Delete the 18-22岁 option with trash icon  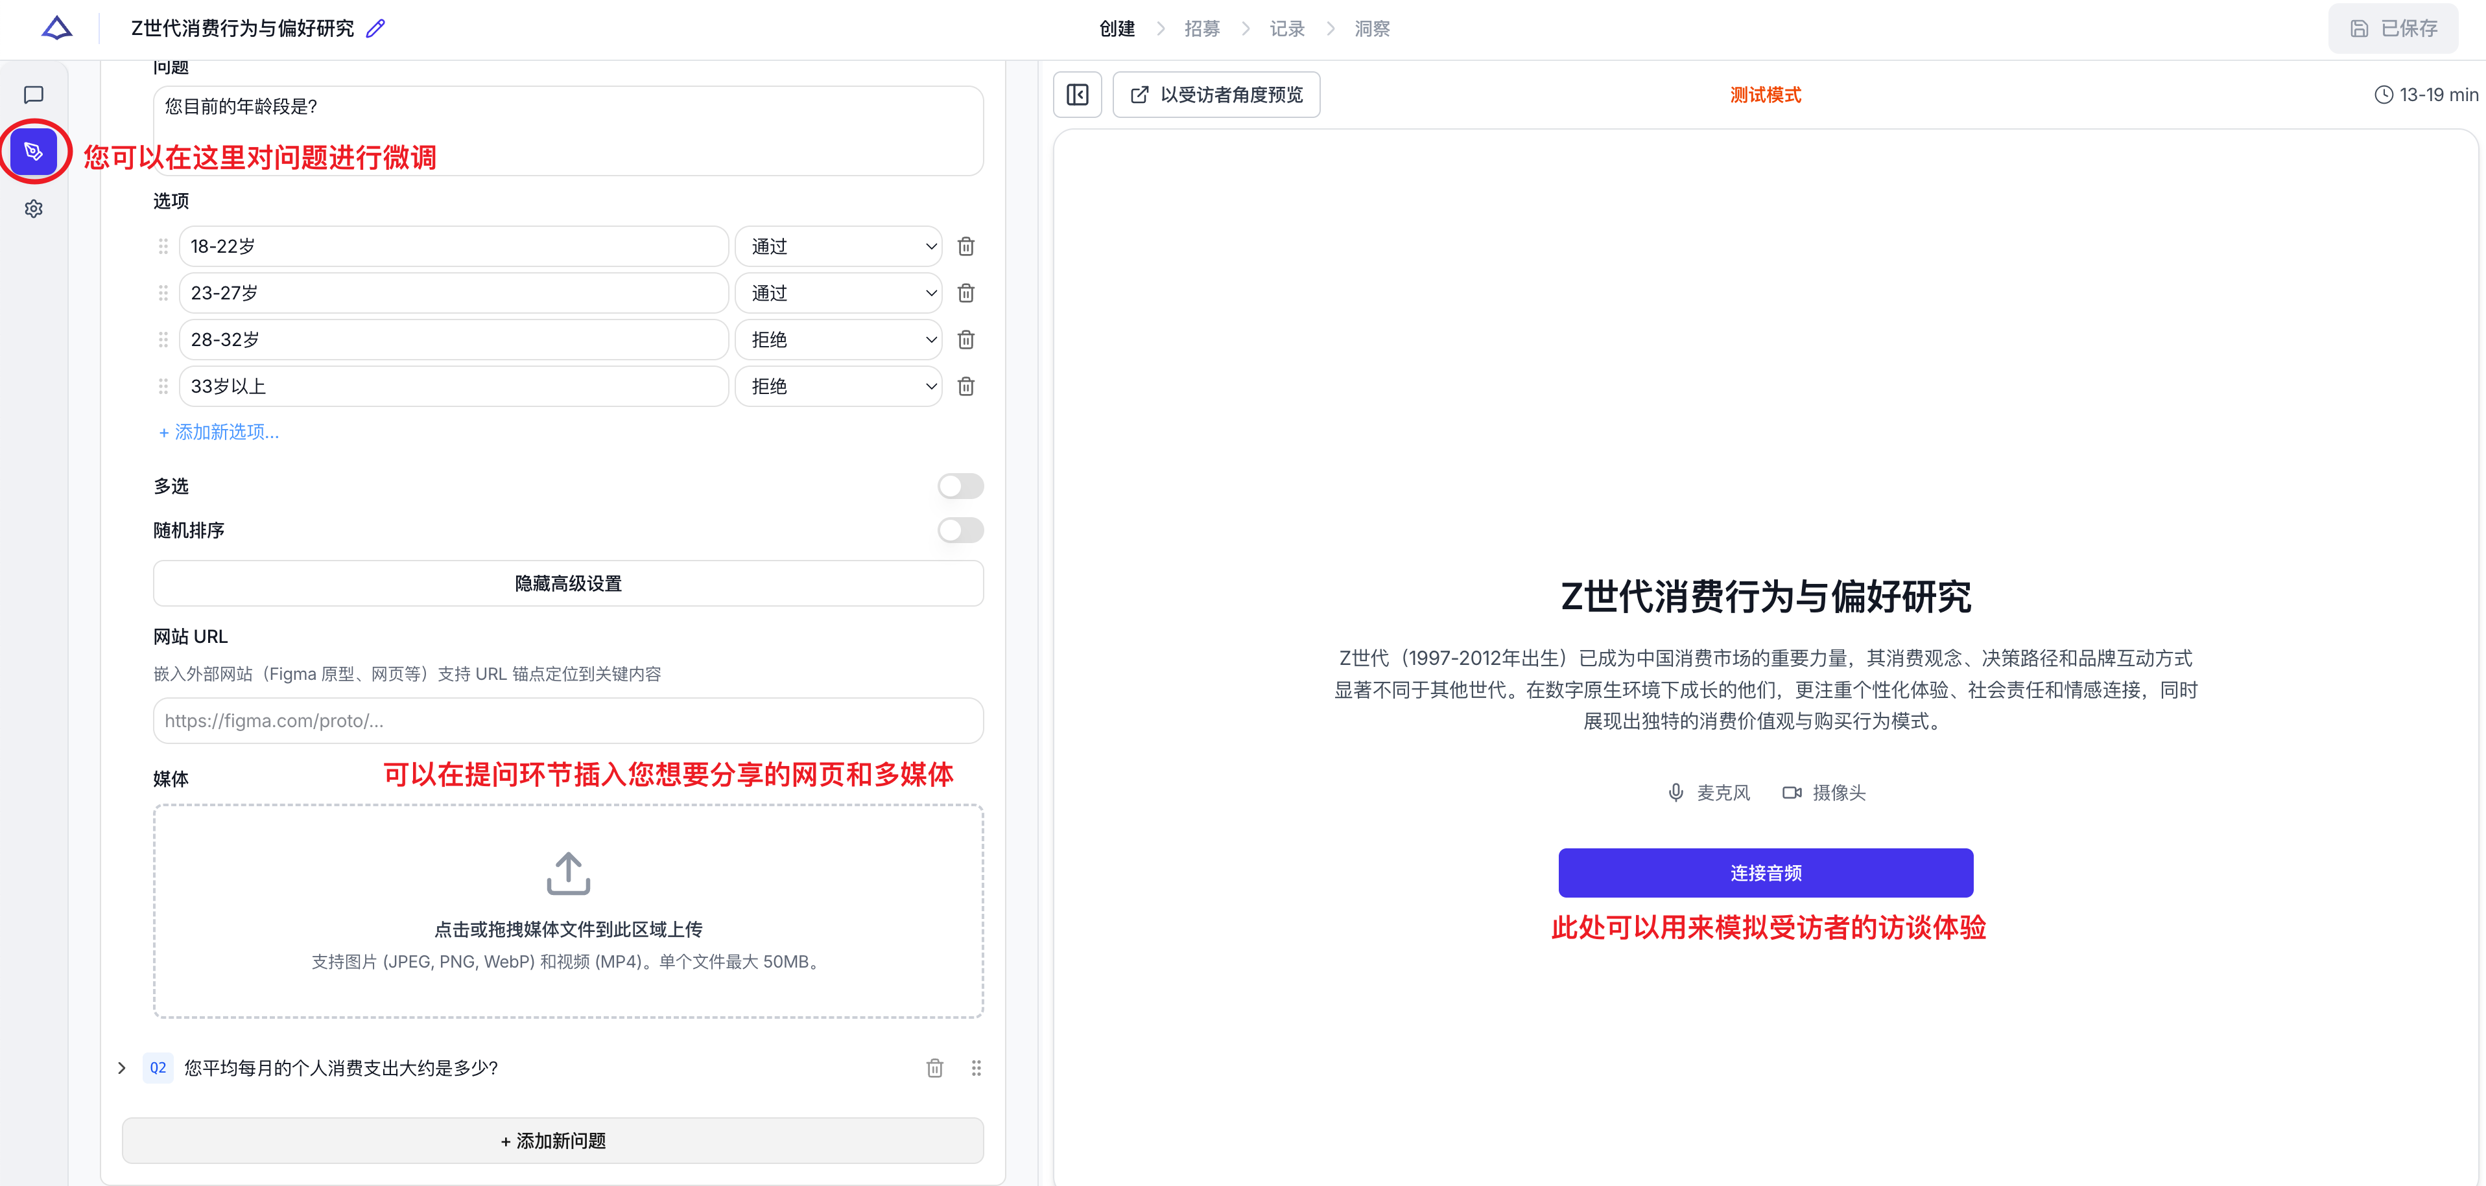[965, 247]
